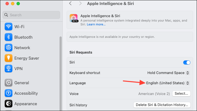Click the Apple Intelligence & Siri window title

pyautogui.click(x=110, y=4)
